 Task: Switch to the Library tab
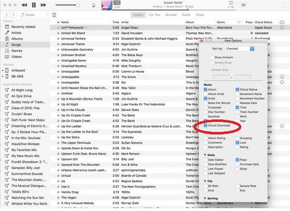click(x=138, y=15)
